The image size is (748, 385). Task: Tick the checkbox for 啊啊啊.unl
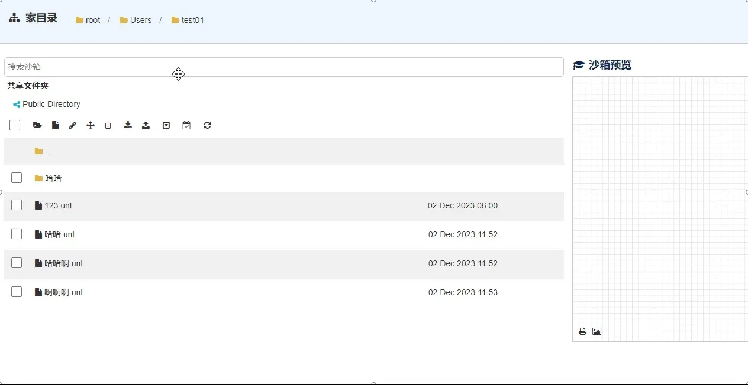point(17,292)
